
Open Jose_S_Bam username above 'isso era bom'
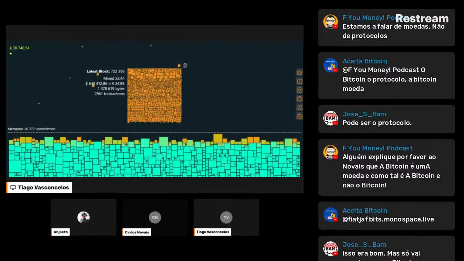[364, 245]
